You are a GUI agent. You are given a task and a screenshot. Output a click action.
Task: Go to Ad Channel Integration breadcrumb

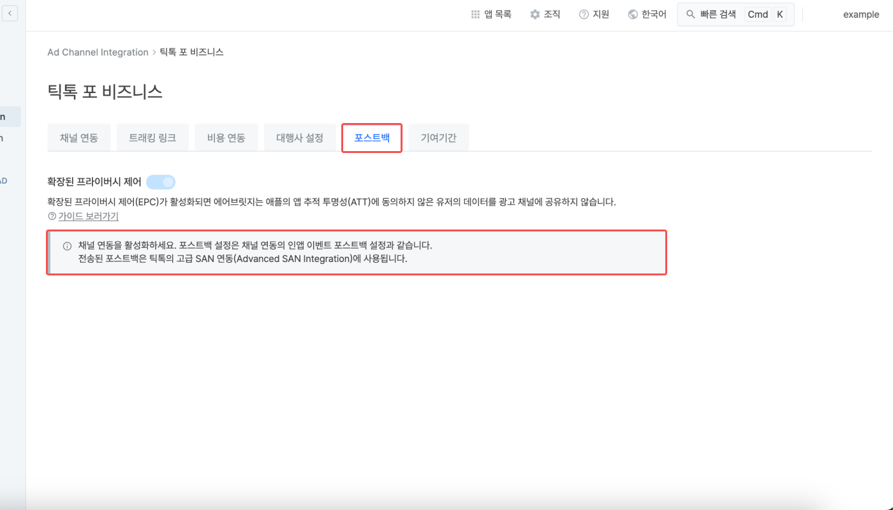pyautogui.click(x=98, y=52)
